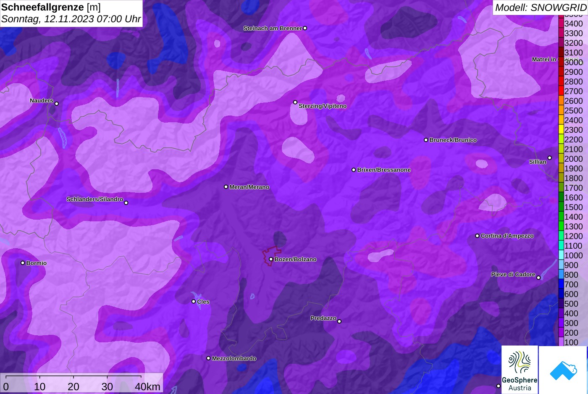
Task: Click the Steinach am Brenner marker dot
Action: point(305,28)
